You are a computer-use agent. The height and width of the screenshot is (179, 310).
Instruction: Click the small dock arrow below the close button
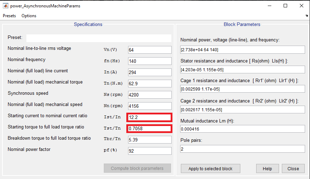pos(307,16)
